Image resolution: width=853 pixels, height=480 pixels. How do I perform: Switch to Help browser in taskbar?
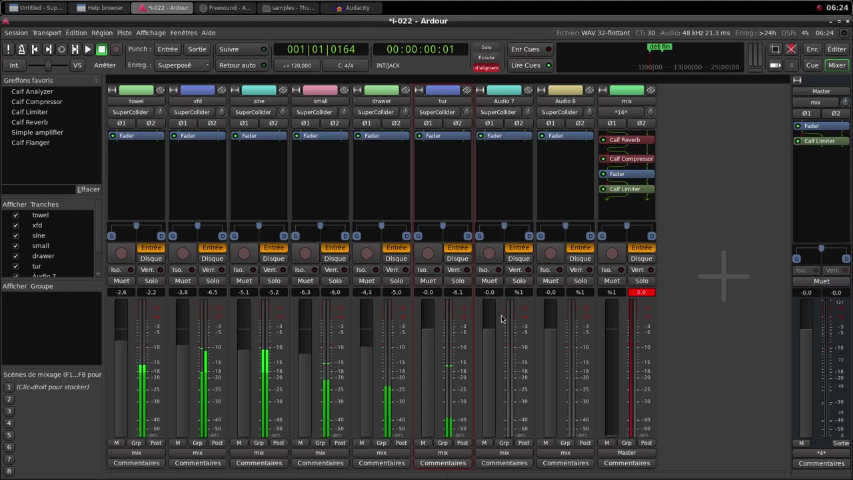[x=100, y=8]
